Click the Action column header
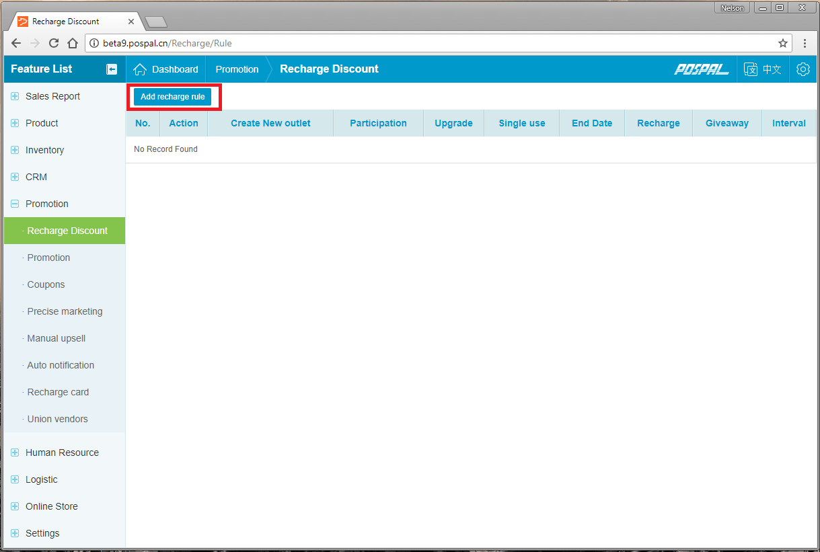 point(184,123)
